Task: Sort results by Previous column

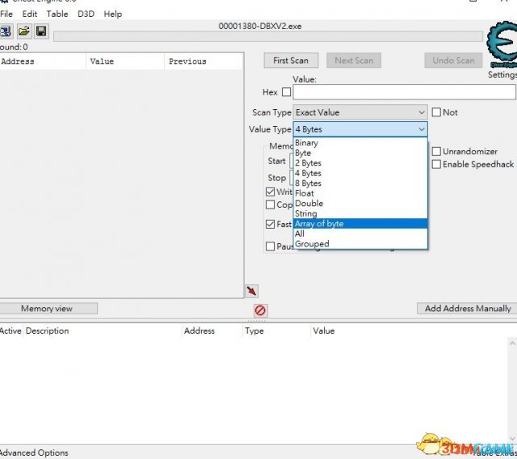Action: [204, 61]
